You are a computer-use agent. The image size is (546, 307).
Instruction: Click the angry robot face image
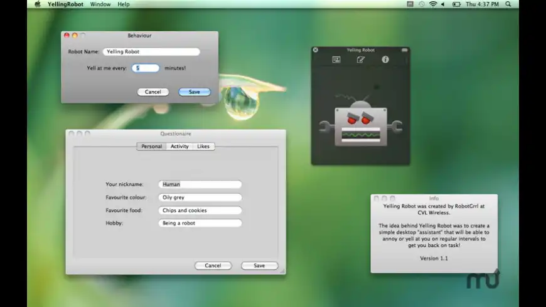pyautogui.click(x=360, y=125)
